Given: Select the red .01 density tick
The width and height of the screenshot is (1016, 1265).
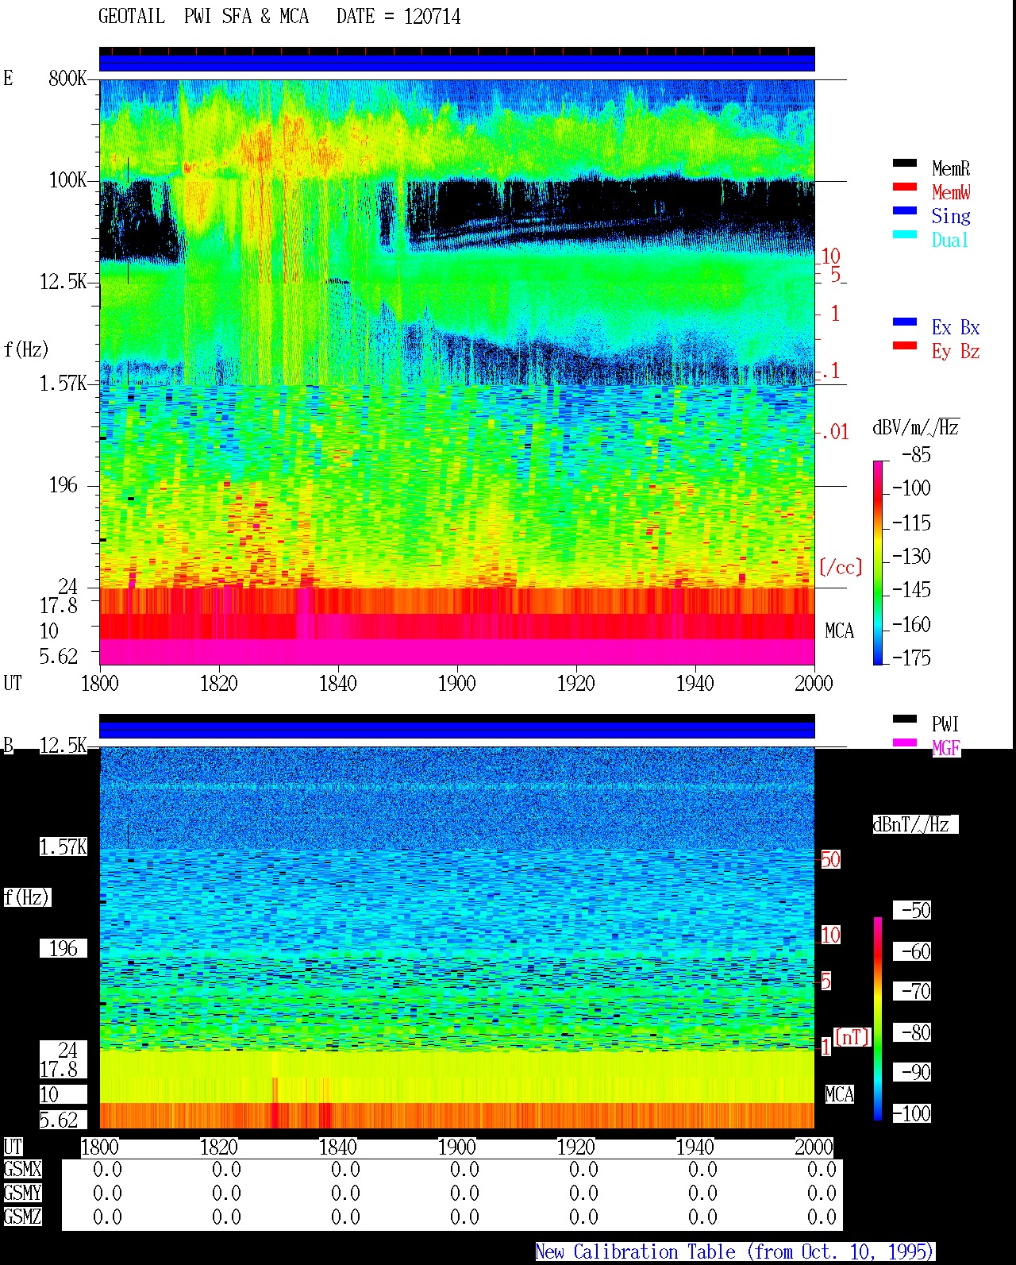Looking at the screenshot, I should click(835, 432).
